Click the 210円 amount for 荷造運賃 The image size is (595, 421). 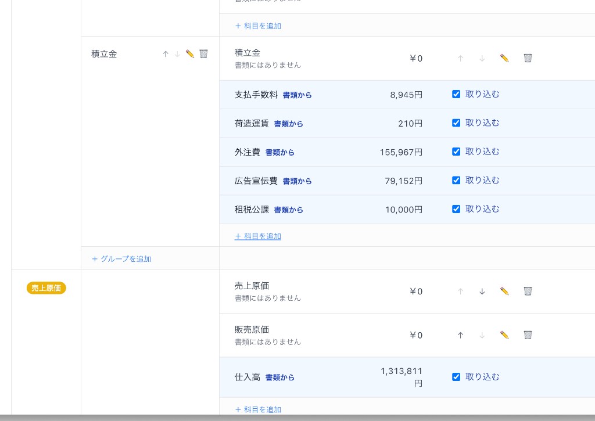[x=410, y=124]
